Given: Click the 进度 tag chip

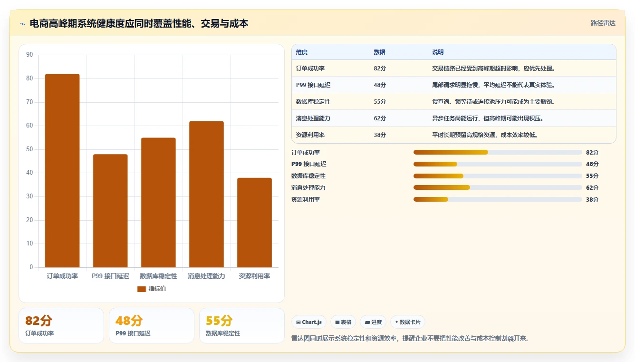Looking at the screenshot, I should click(x=373, y=322).
